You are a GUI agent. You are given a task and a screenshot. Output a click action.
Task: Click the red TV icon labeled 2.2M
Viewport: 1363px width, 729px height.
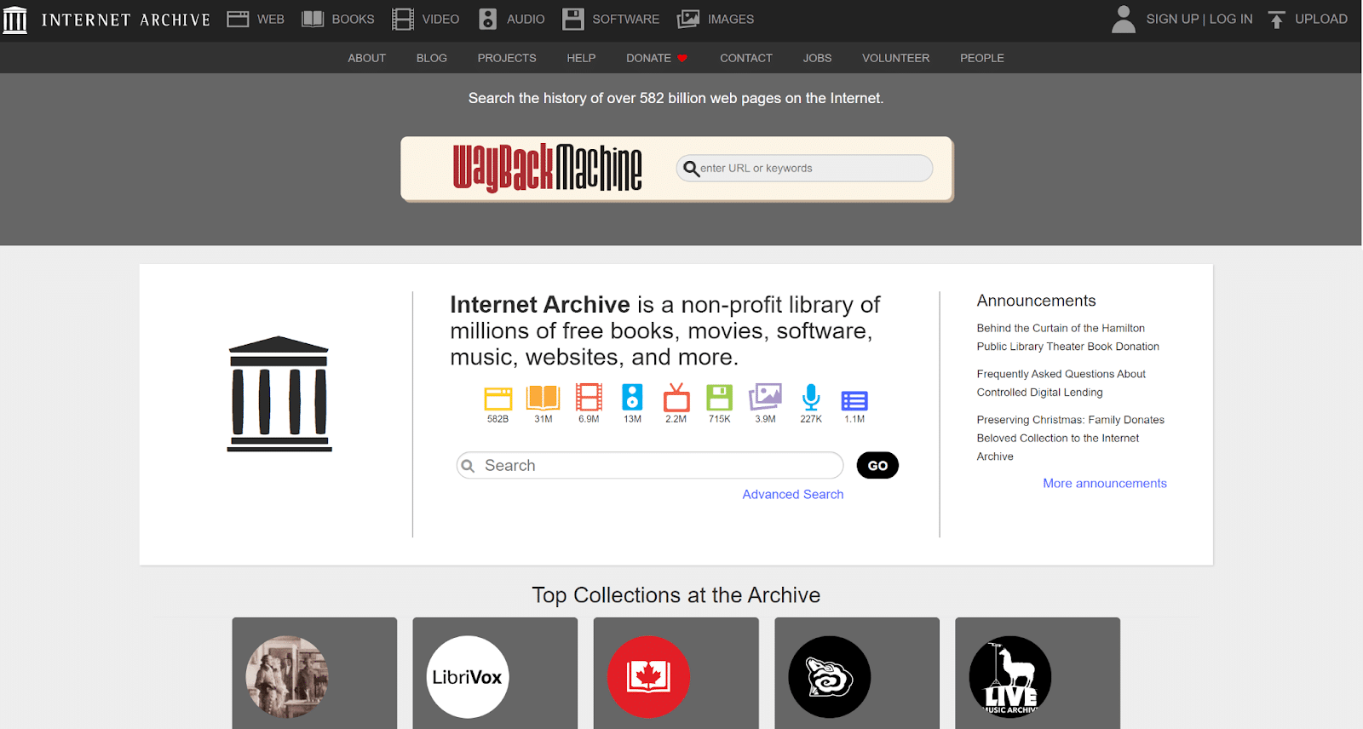point(676,397)
